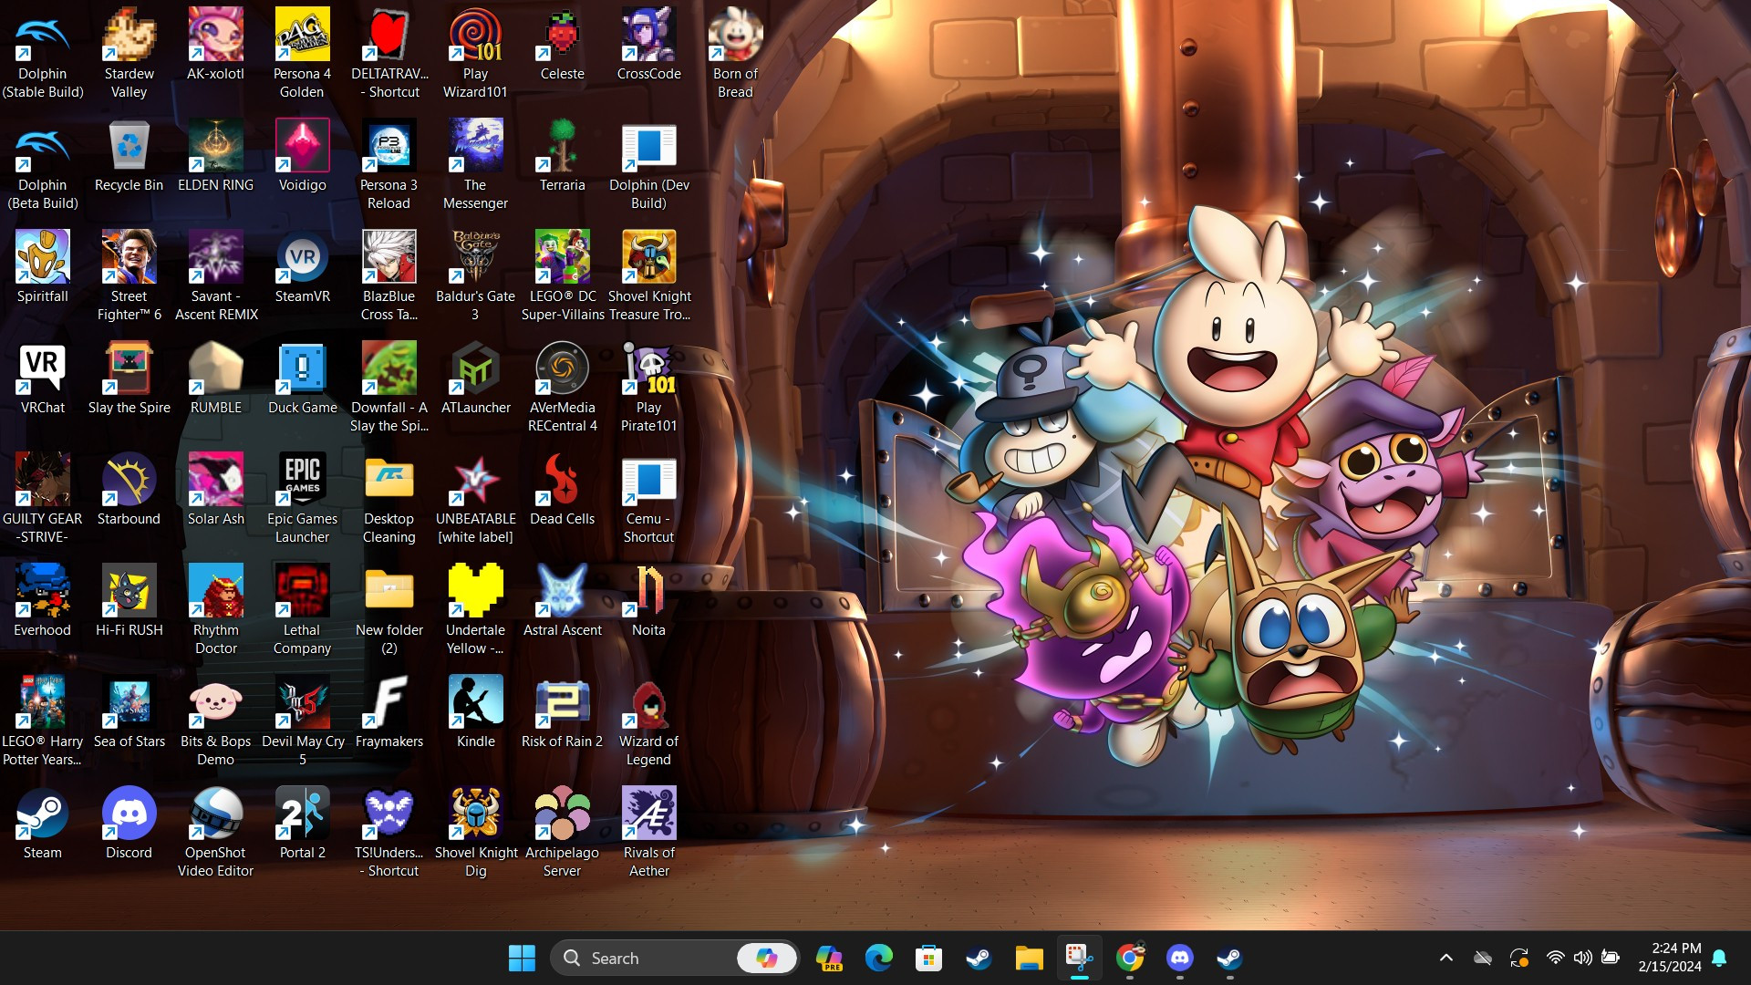Open the notification bell in tray
1751x985 pixels.
(1720, 958)
